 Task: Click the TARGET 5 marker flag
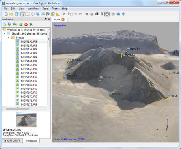click(x=70, y=60)
